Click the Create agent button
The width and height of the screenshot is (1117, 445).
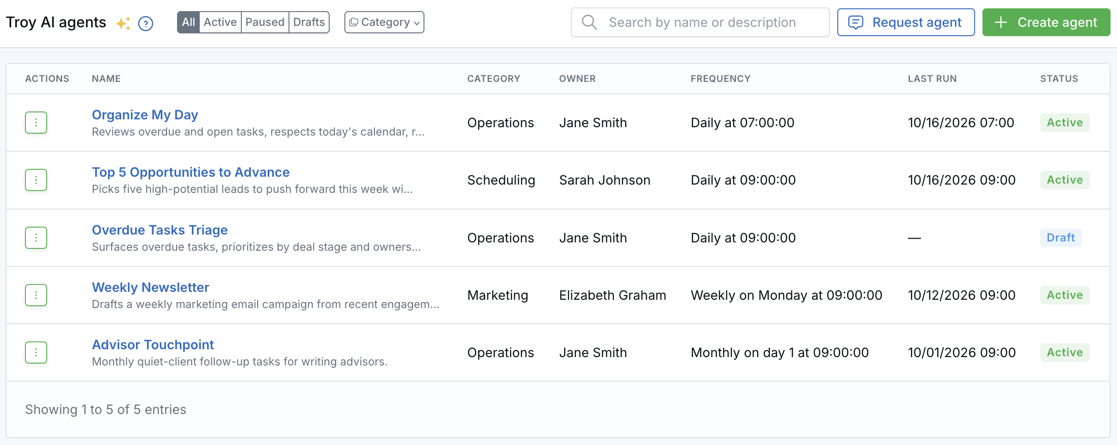tap(1046, 22)
